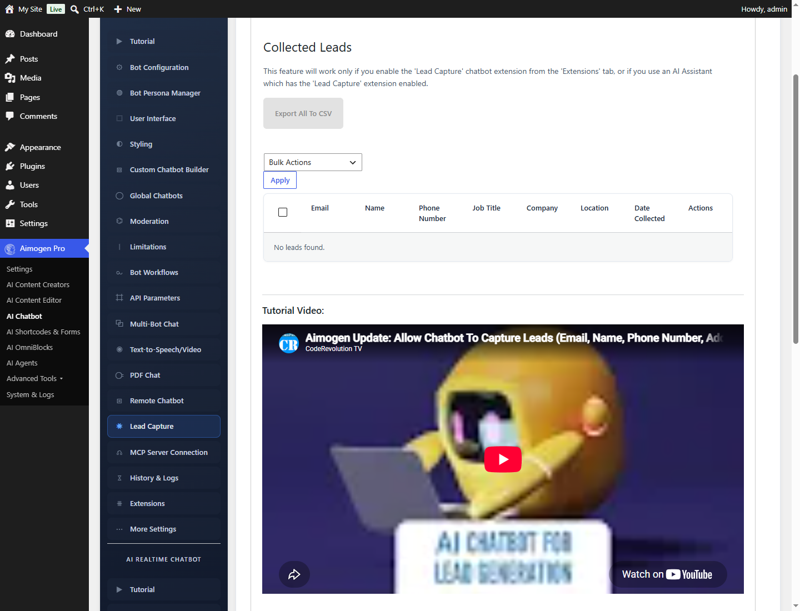Image resolution: width=800 pixels, height=611 pixels.
Task: Click the Appearance paintbrush icon
Action: click(10, 147)
